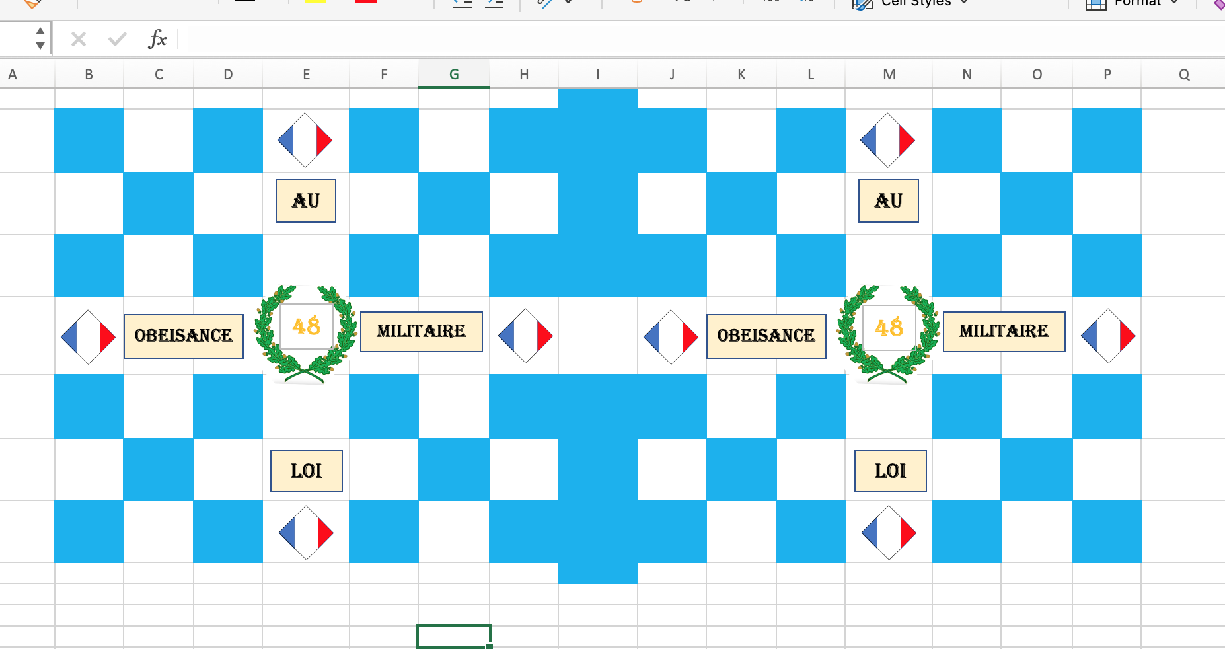Screen dimensions: 1225x649
Task: Select the MILITAIRE text box in columns F-G
Action: (422, 332)
